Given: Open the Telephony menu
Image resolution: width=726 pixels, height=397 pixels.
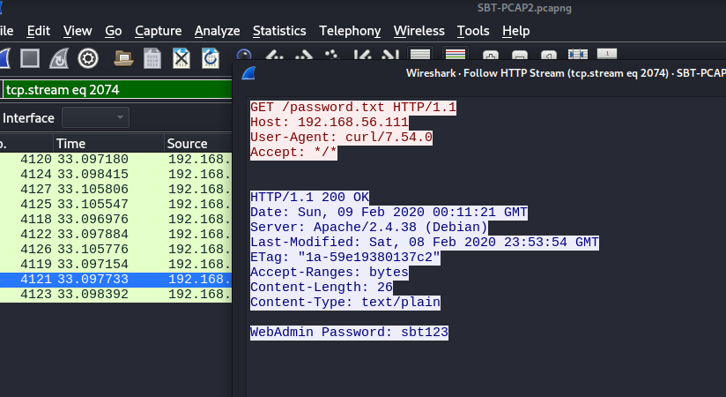Looking at the screenshot, I should (350, 31).
